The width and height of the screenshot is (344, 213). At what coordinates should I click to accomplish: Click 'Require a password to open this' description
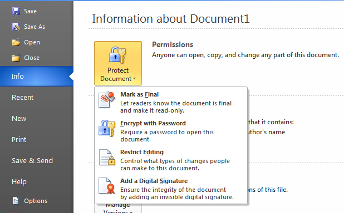[x=167, y=136]
